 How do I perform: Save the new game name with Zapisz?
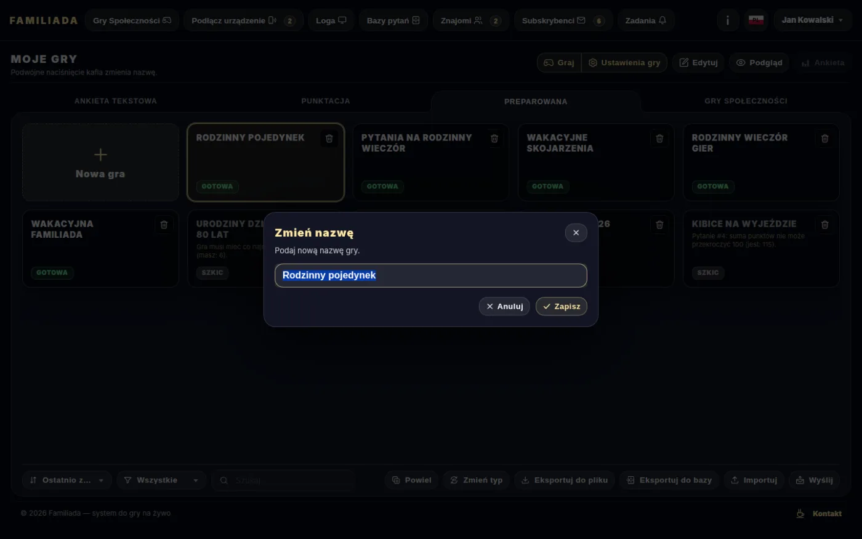pyautogui.click(x=562, y=306)
